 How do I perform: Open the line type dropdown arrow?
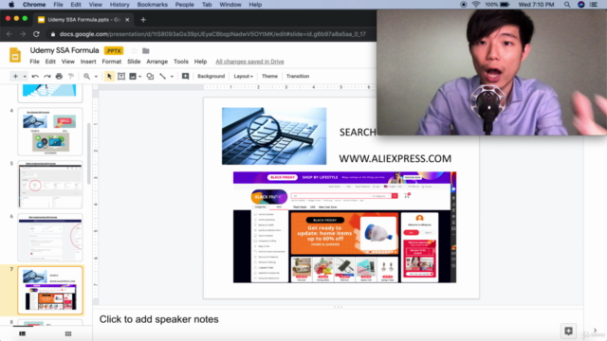tap(172, 77)
